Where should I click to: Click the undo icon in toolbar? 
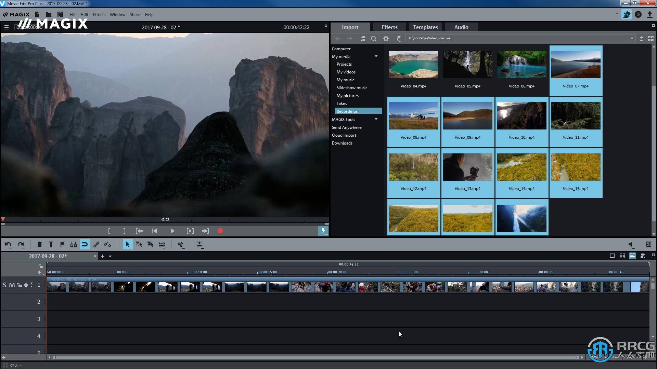click(9, 244)
